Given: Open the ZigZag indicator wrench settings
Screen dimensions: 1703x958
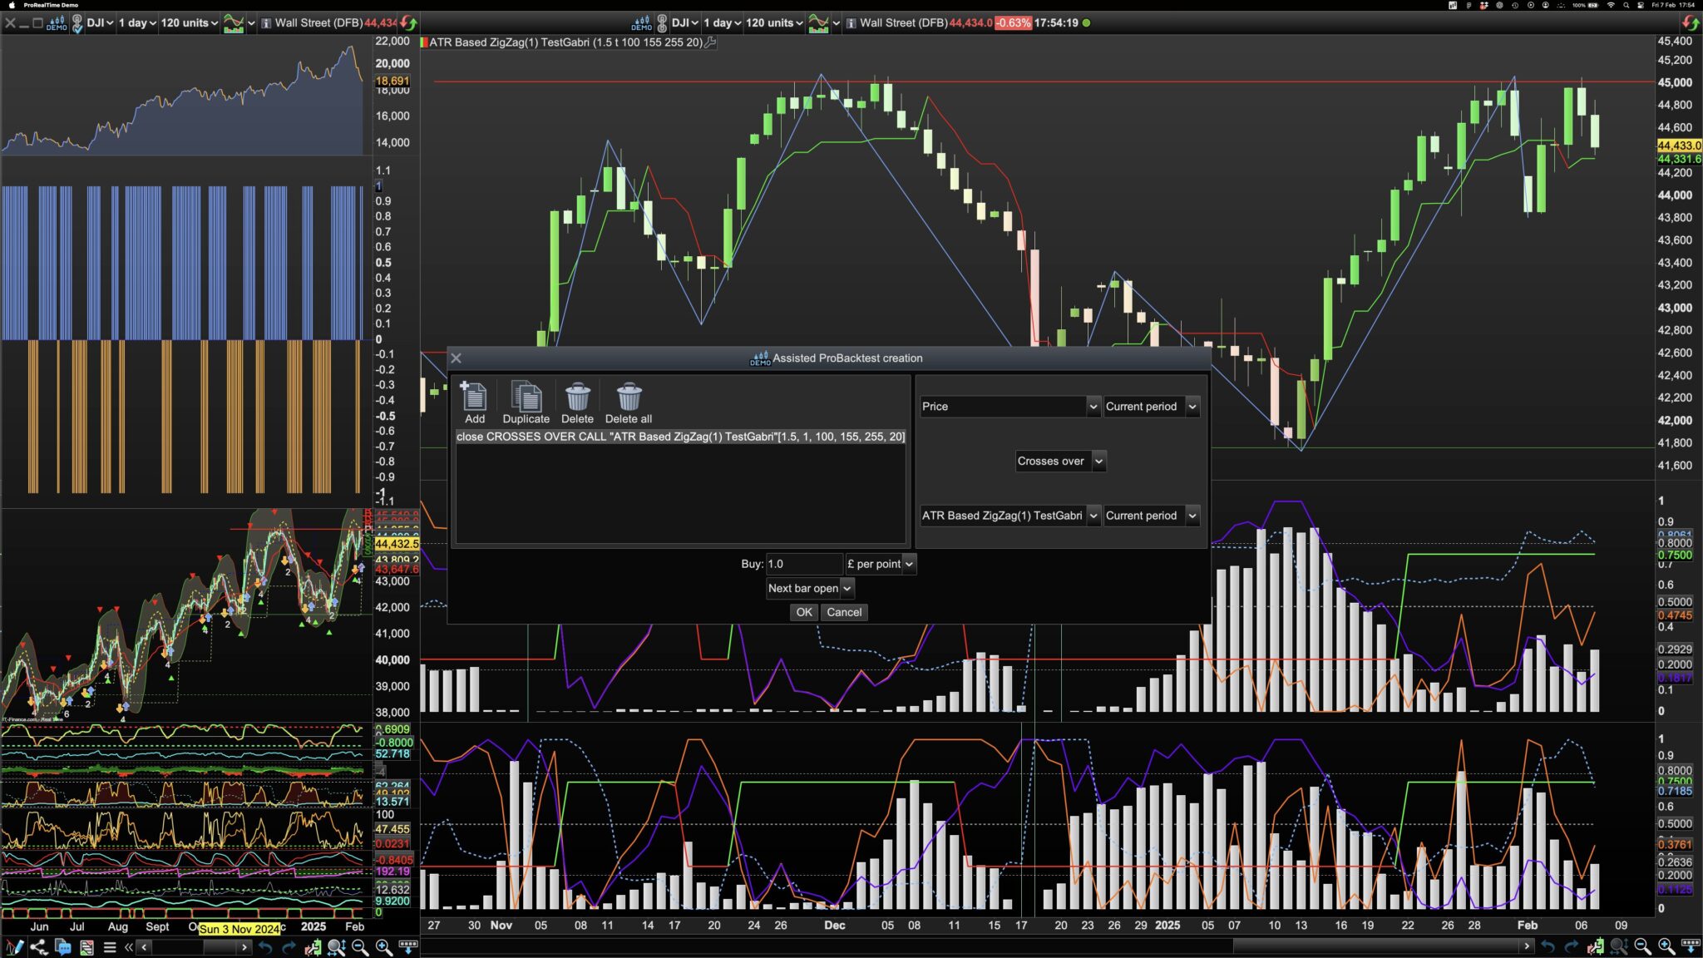Looking at the screenshot, I should click(x=710, y=42).
